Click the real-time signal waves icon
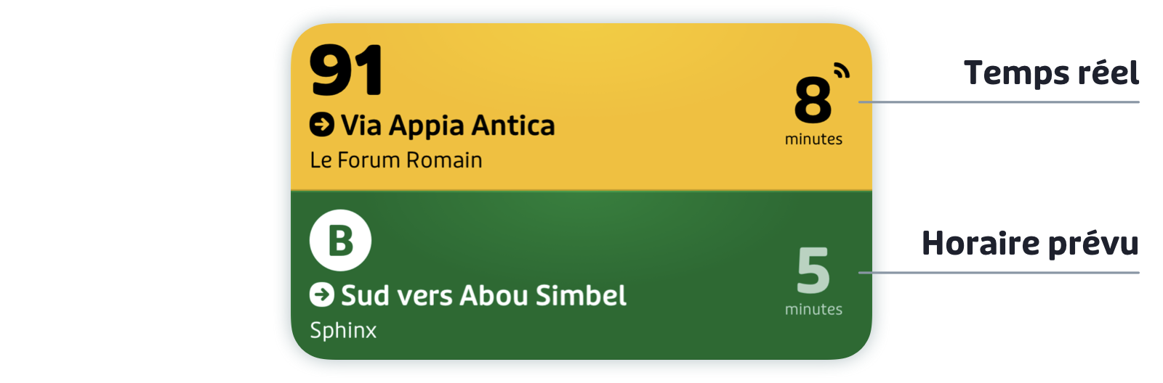This screenshot has width=1163, height=383. pyautogui.click(x=842, y=70)
